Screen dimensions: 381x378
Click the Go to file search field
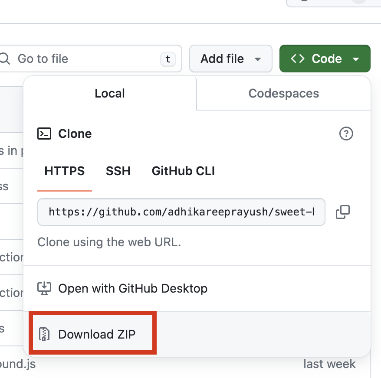click(x=90, y=59)
